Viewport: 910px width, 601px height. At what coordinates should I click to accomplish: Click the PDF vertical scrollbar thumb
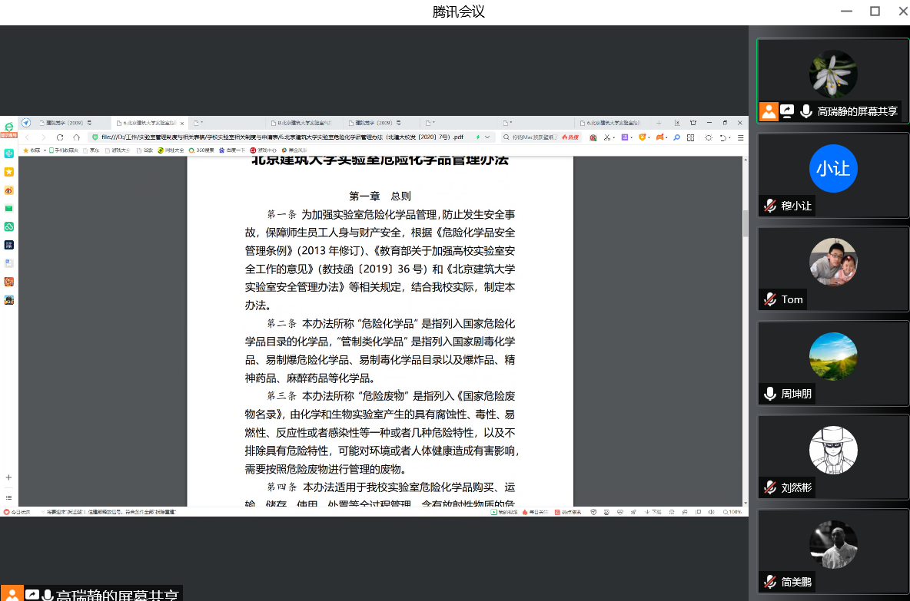[744, 222]
